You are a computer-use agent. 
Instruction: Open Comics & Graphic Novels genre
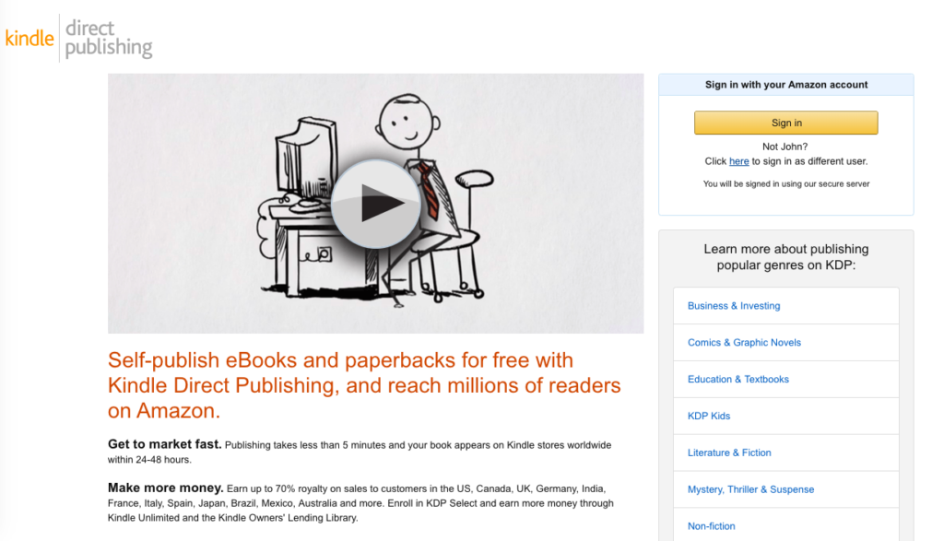(x=744, y=343)
